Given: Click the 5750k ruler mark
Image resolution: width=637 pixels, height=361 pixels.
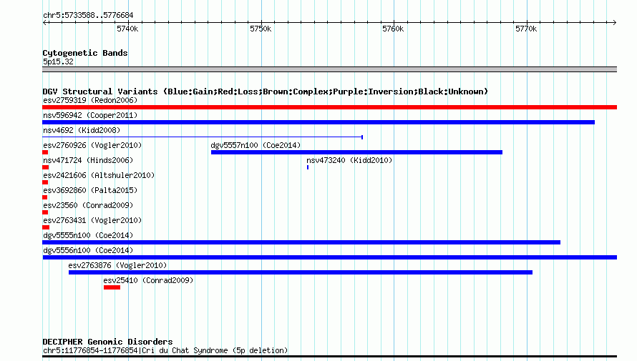Looking at the screenshot, I should click(261, 29).
